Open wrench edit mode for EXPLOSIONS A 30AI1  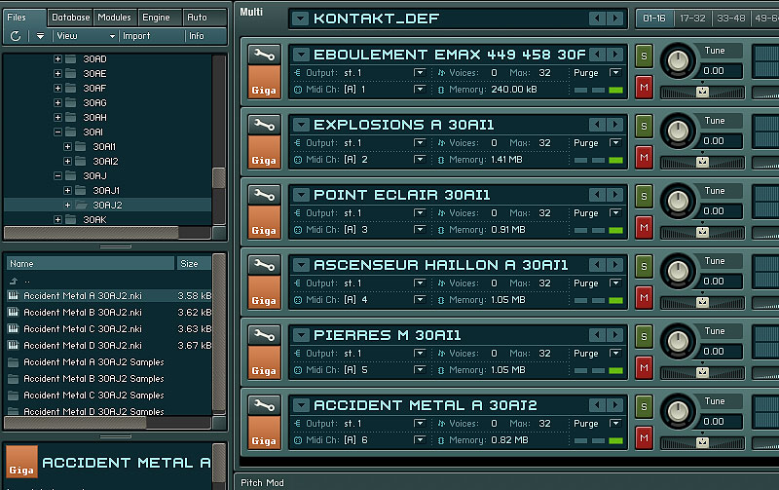click(264, 125)
